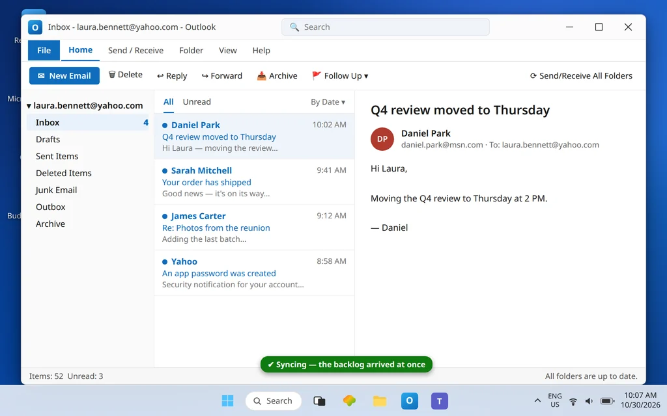
Task: Show All messages filter
Action: pyautogui.click(x=169, y=102)
